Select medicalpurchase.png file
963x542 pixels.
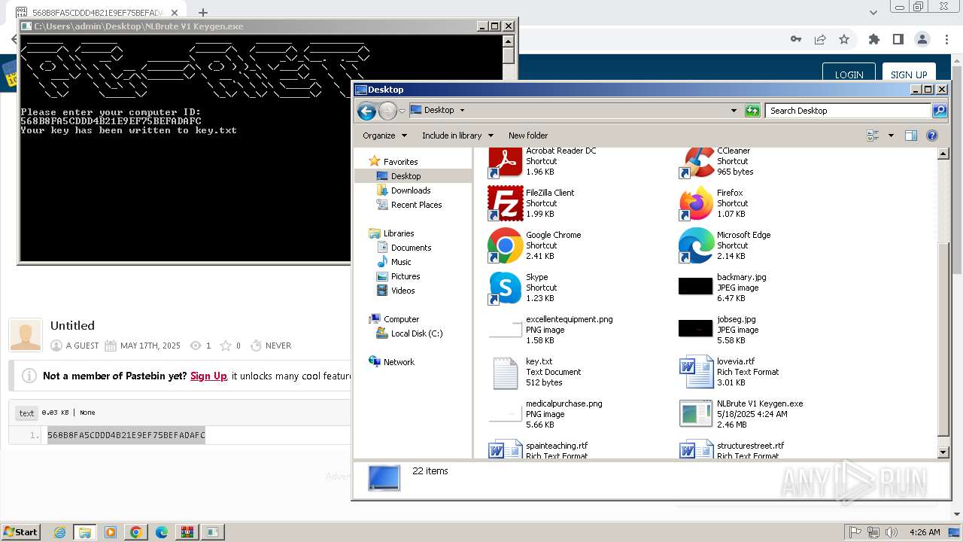[x=505, y=413]
